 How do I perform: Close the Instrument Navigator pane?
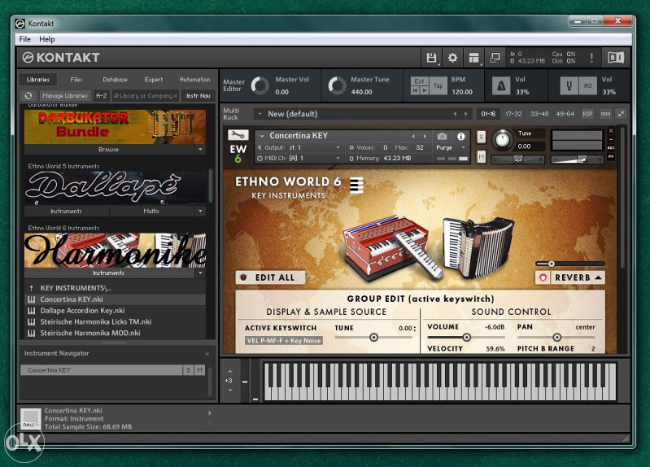pos(207,354)
